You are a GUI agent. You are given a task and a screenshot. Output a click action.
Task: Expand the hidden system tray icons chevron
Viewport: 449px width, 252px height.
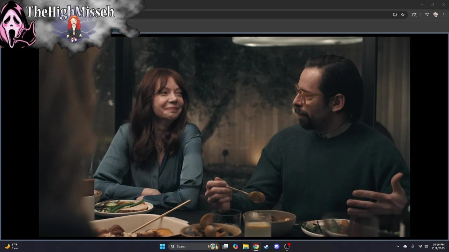[398, 246]
